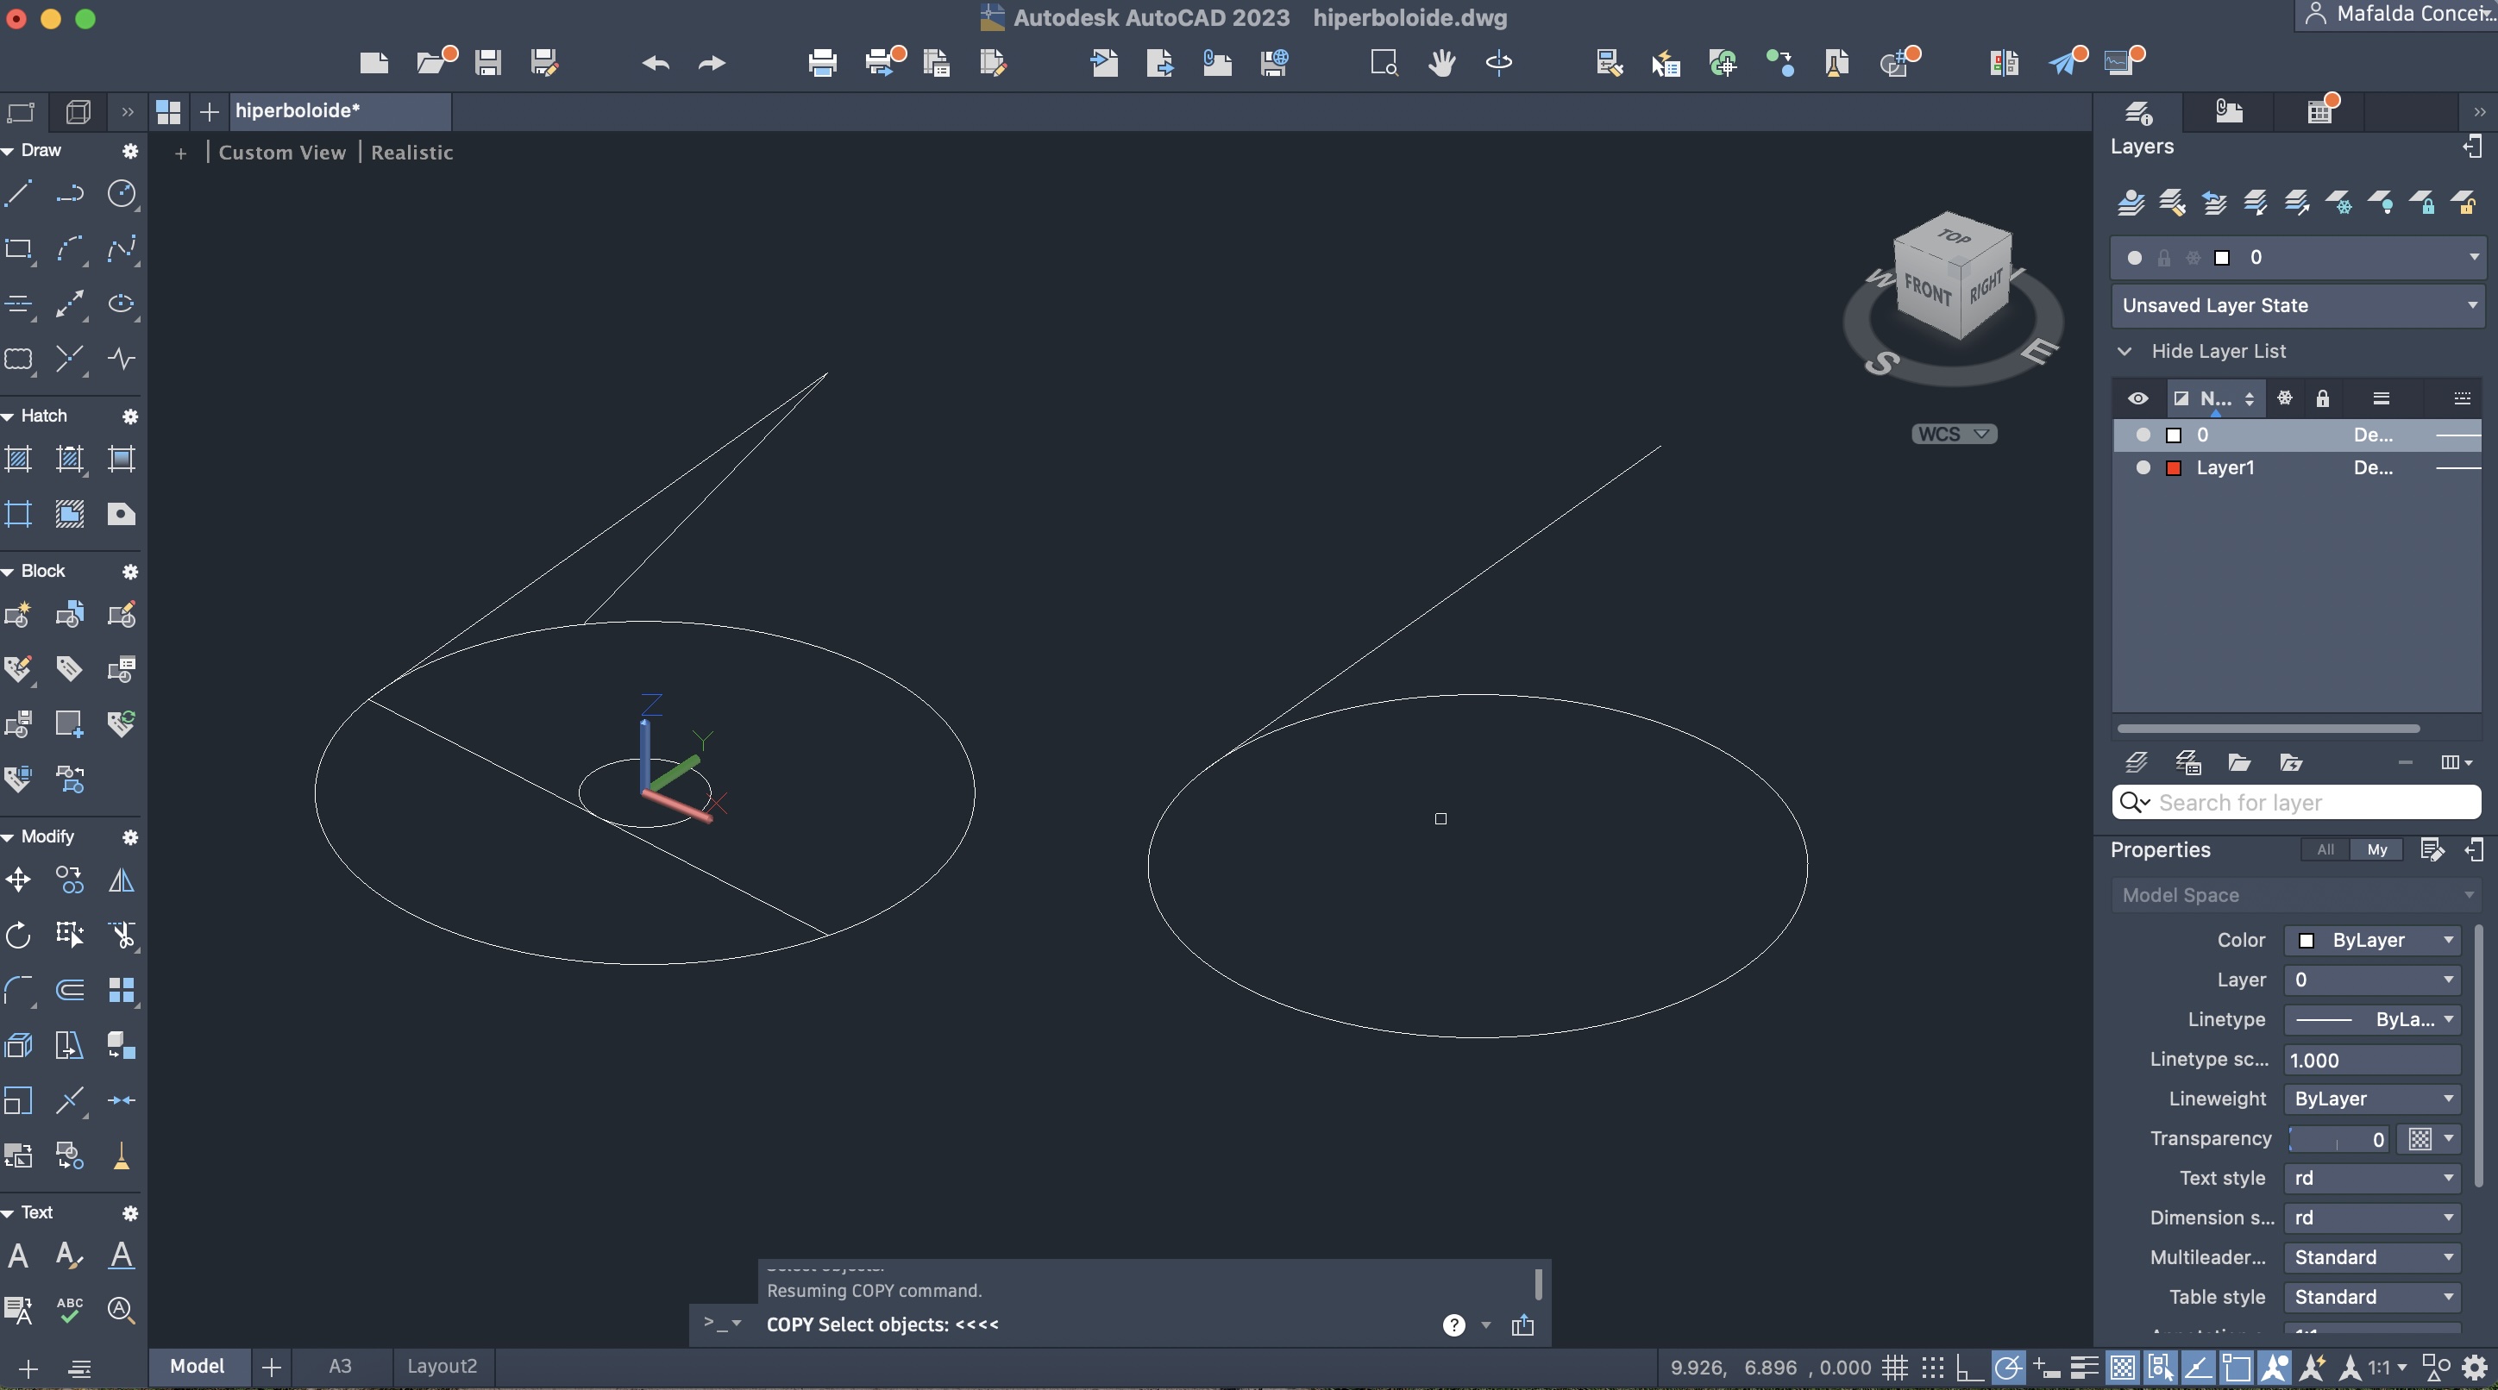Select the Line tool in Draw panel

pyautogui.click(x=18, y=193)
